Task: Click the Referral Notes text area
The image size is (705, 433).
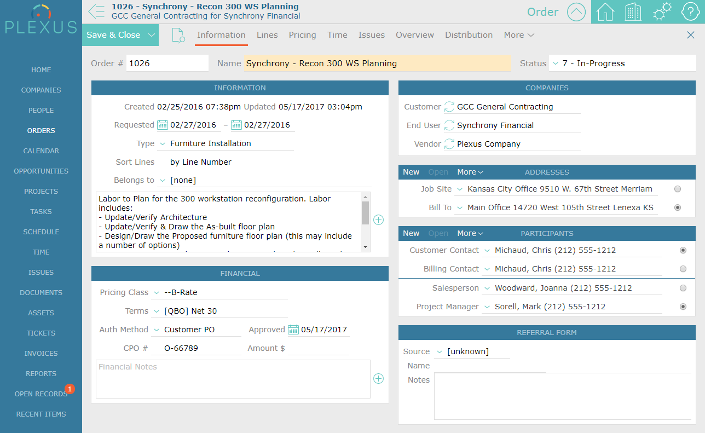Action: (x=563, y=397)
